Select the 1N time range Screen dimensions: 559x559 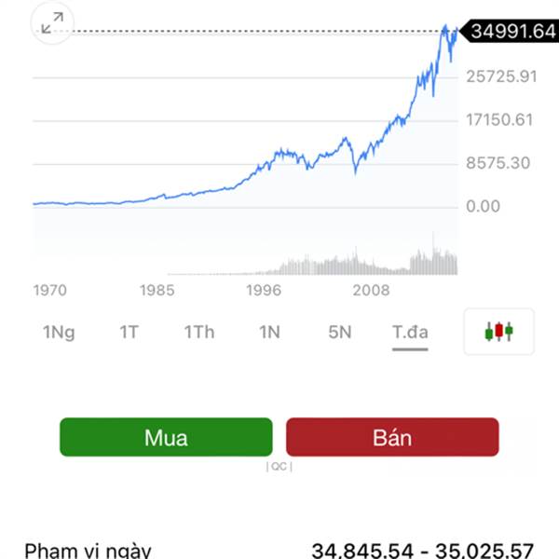pyautogui.click(x=269, y=333)
